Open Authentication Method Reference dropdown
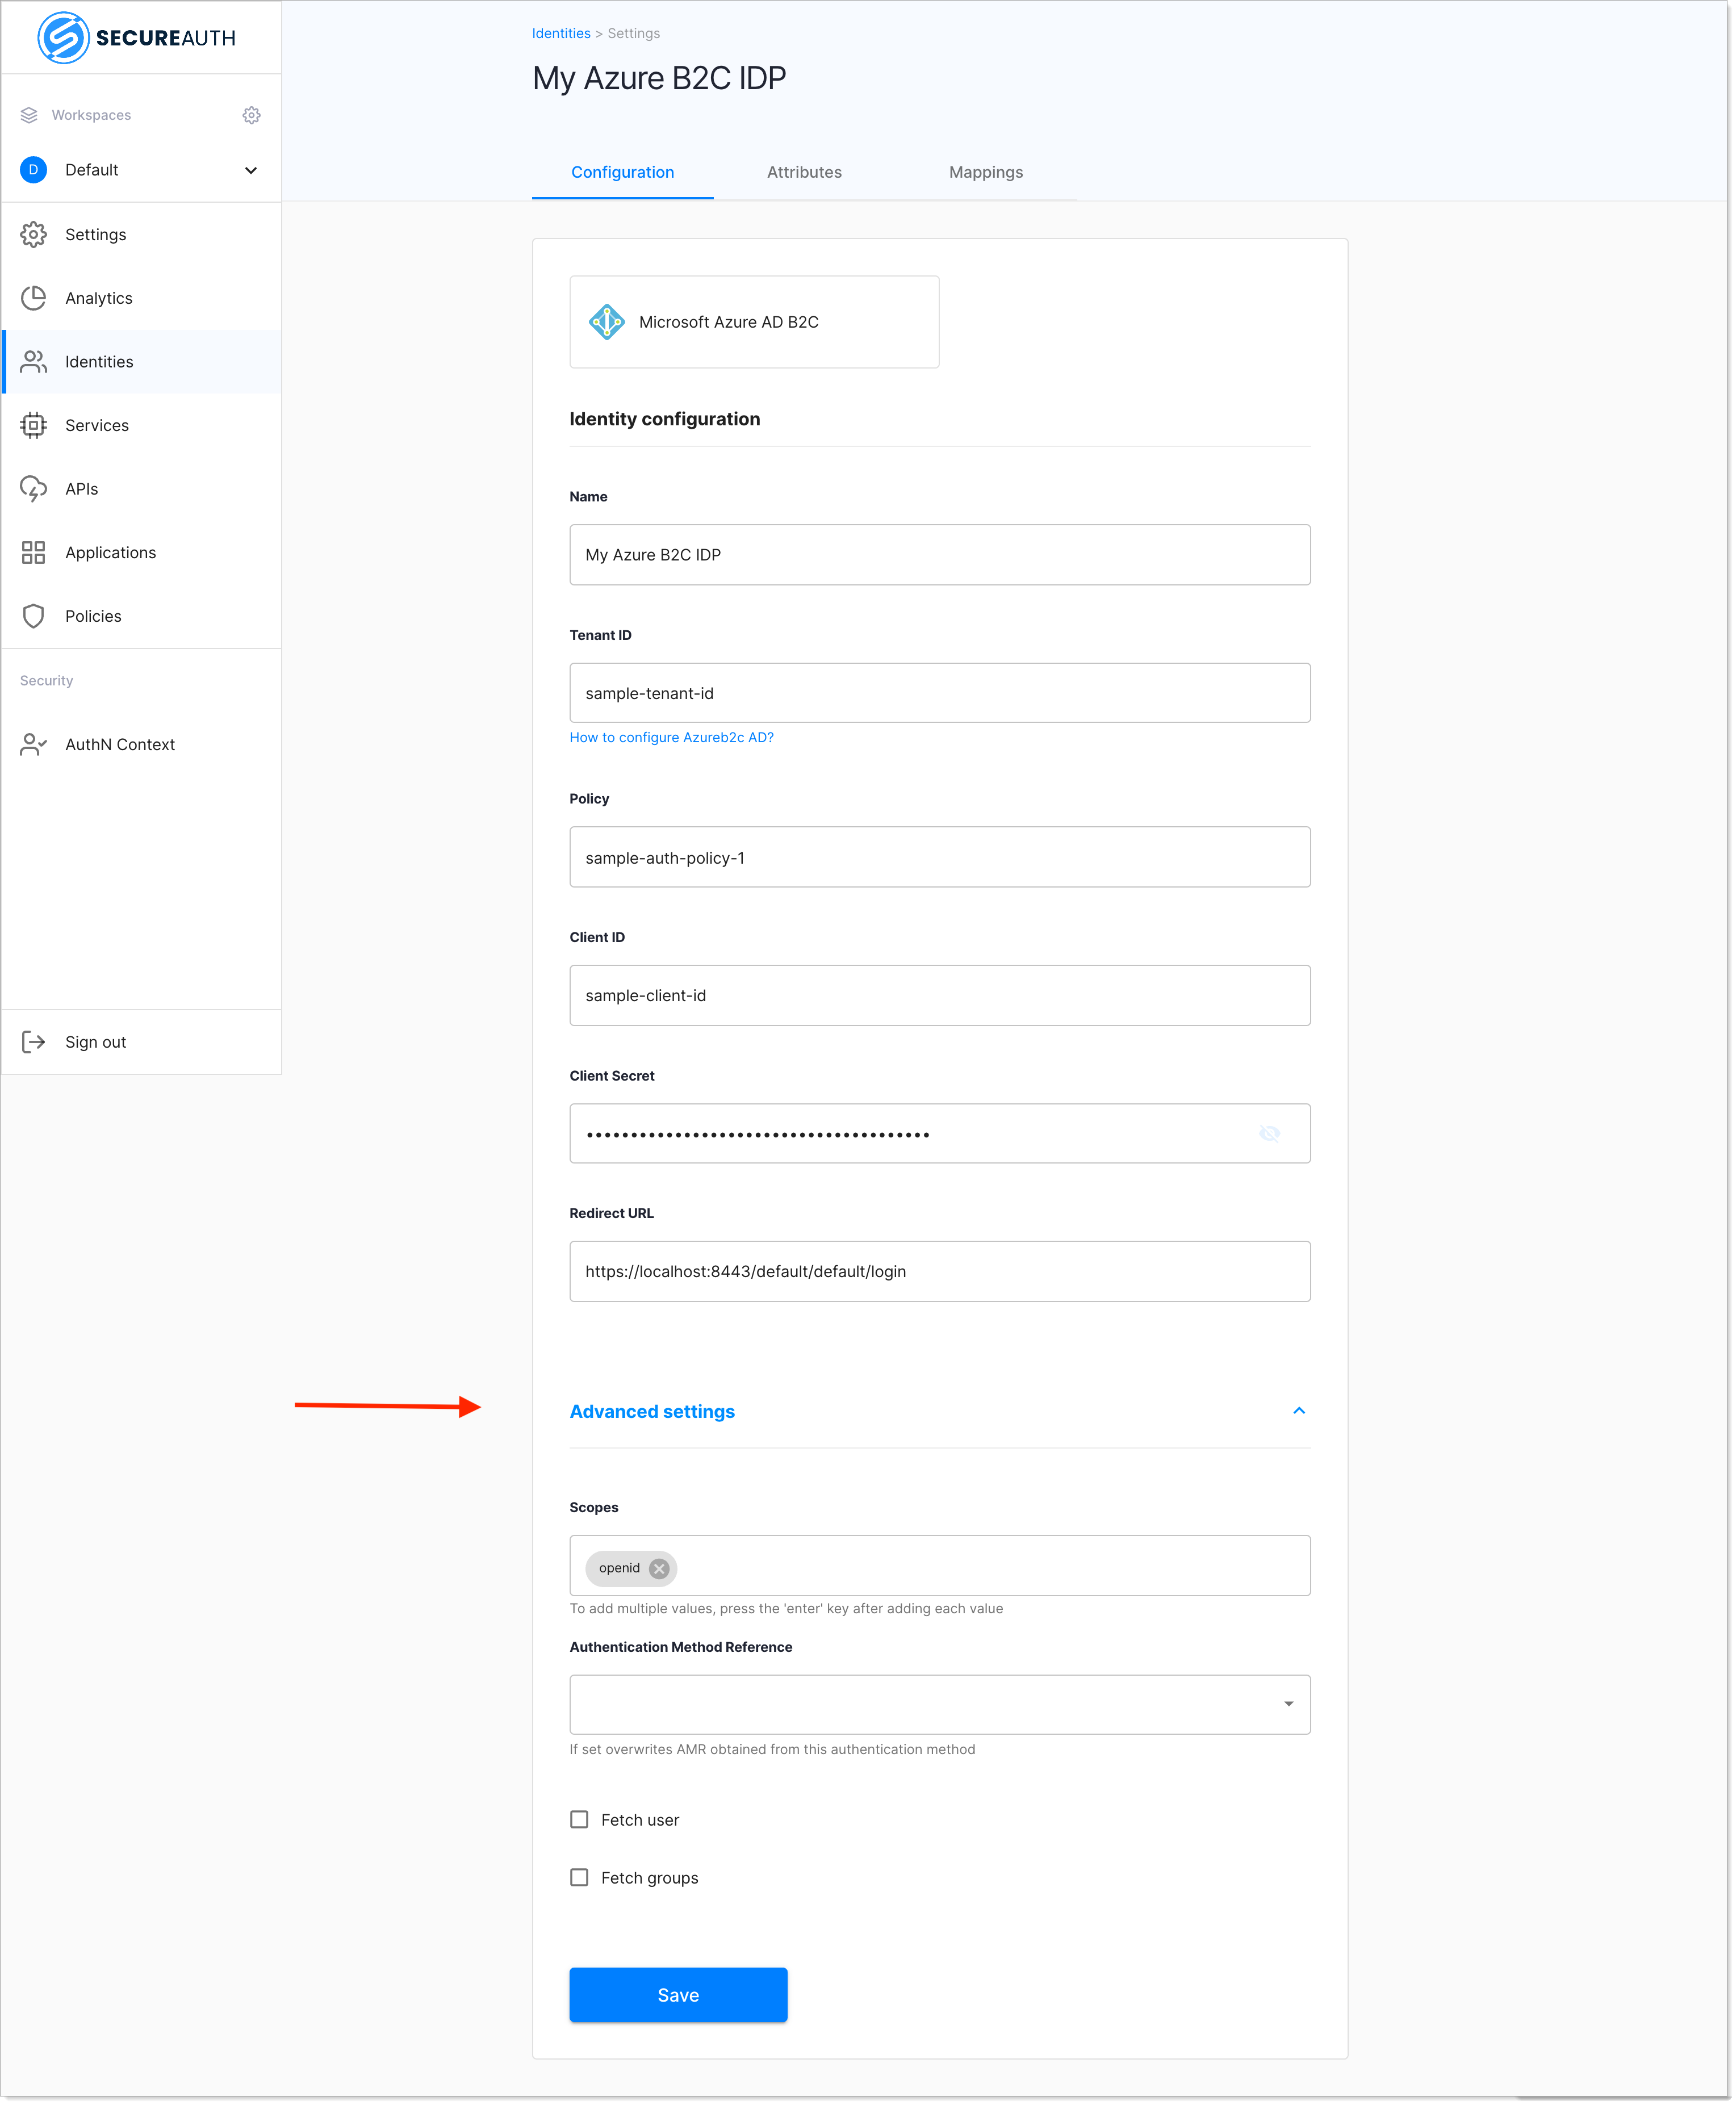 point(940,1705)
